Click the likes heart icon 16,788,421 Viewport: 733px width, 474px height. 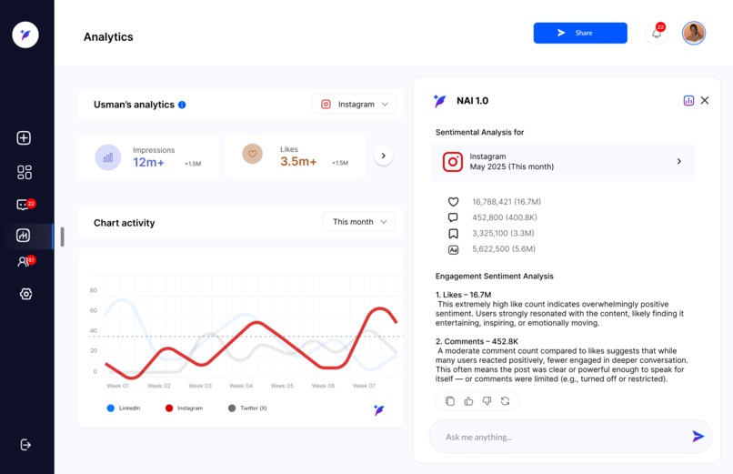[454, 202]
